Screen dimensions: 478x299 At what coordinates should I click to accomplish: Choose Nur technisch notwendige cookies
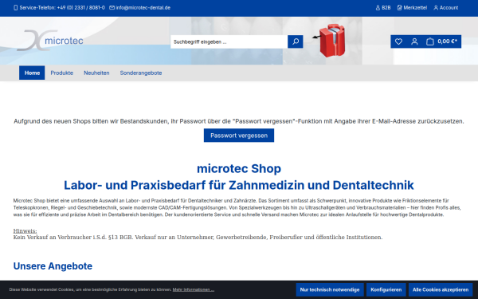(330, 289)
